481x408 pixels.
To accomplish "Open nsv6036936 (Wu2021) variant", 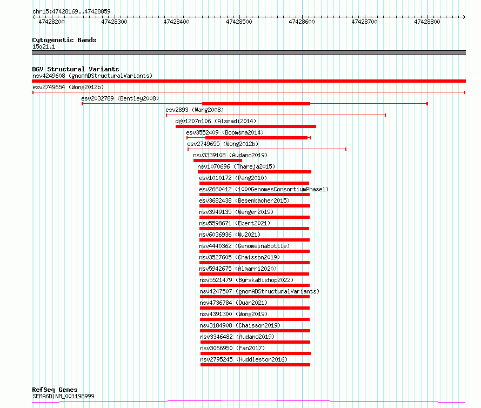I will [230, 235].
